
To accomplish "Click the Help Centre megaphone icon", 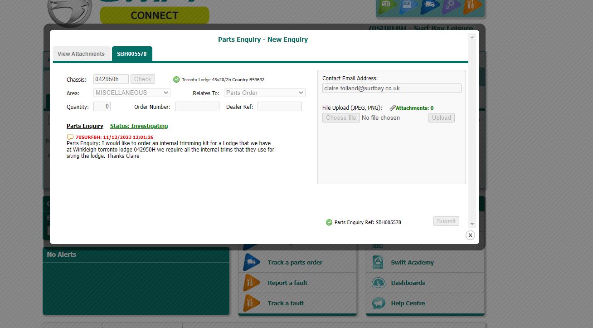I will pos(378,303).
